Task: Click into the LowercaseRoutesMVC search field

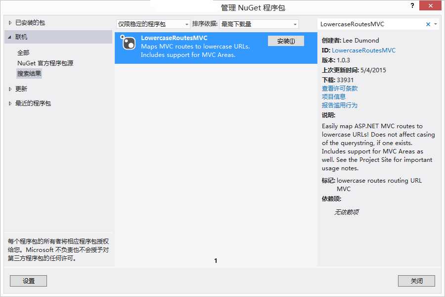Action: click(371, 24)
